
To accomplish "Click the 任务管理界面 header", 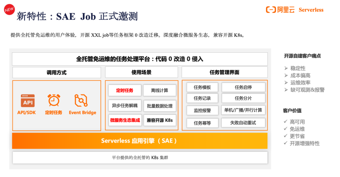I will (x=225, y=72).
